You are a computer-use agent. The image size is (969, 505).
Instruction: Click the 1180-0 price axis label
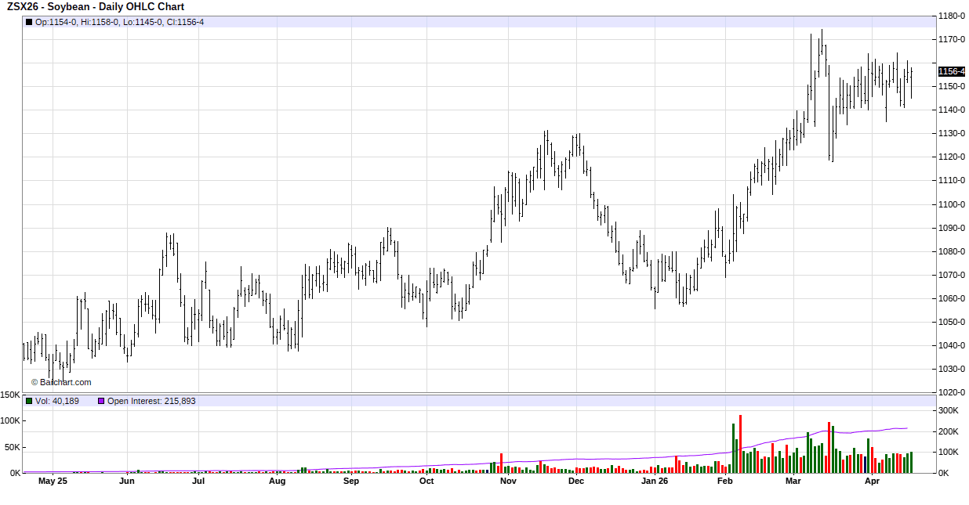point(952,16)
